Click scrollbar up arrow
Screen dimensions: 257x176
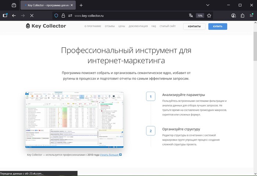(x=255, y=23)
